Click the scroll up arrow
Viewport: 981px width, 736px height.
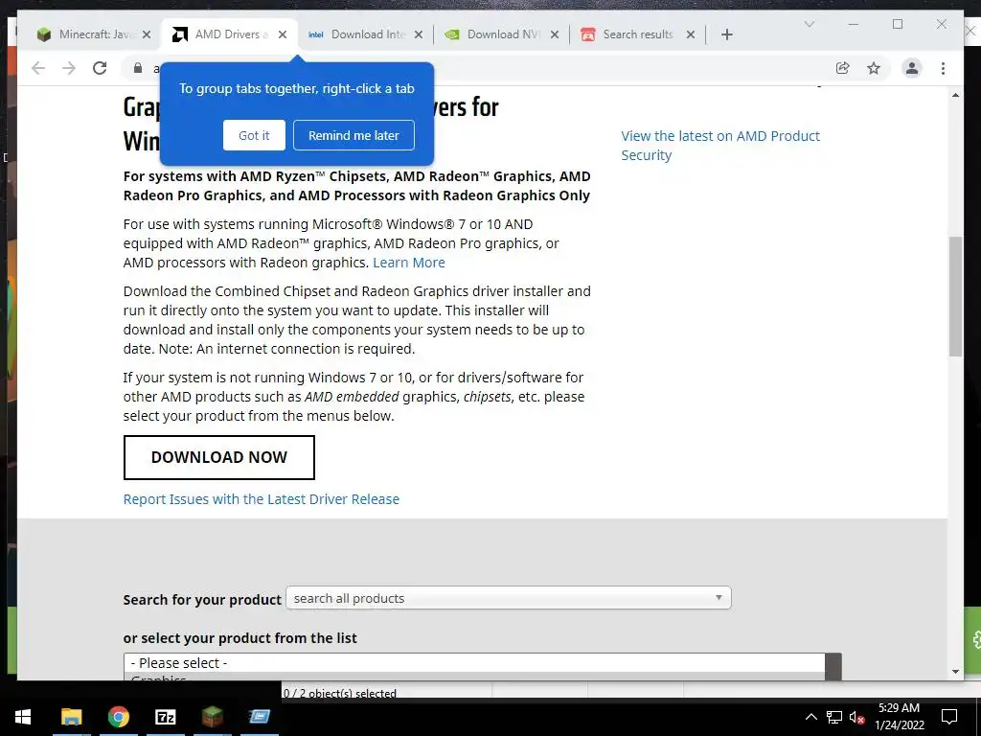955,95
